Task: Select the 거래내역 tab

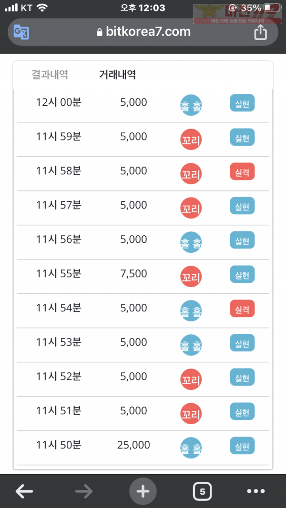Action: (117, 75)
